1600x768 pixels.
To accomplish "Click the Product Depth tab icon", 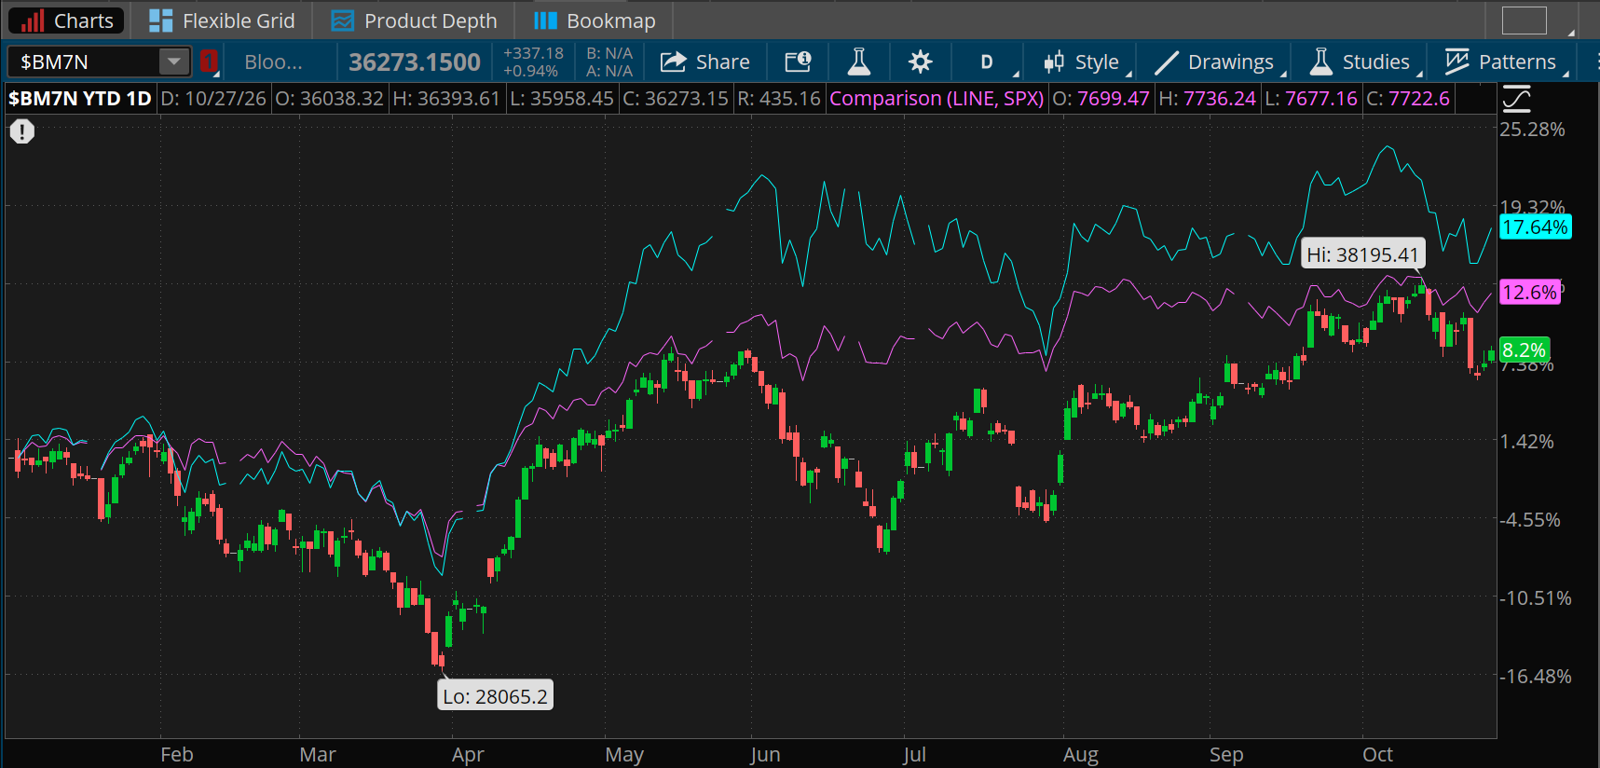I will pyautogui.click(x=342, y=21).
